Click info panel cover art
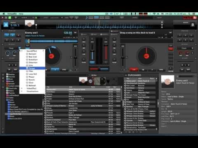Image resolution: width=198 pixels, height=148 pixels. [x=167, y=81]
